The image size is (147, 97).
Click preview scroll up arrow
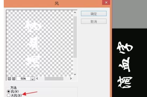point(75,13)
